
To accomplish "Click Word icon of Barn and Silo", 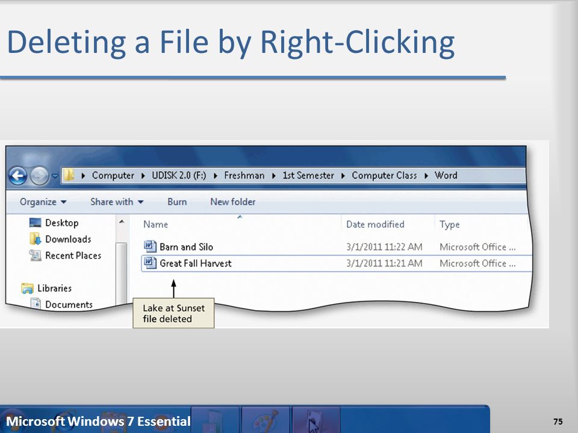I will click(150, 247).
